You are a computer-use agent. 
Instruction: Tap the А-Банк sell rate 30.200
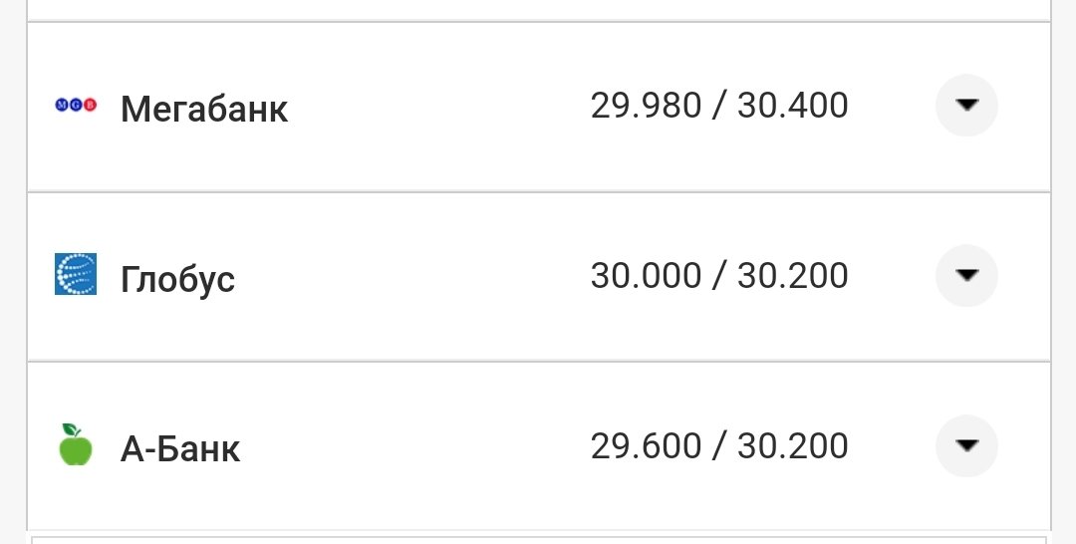click(793, 445)
